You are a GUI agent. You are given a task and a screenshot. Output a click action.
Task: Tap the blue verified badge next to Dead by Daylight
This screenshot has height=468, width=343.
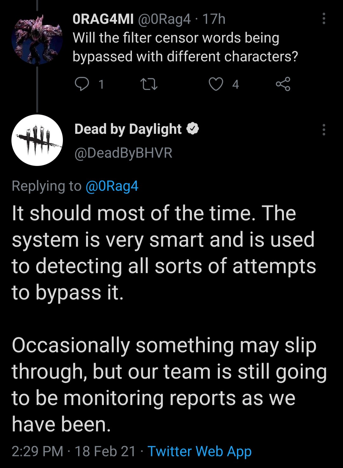192,129
